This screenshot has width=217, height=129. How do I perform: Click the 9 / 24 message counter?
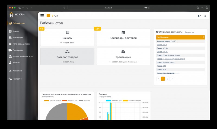click(55, 16)
